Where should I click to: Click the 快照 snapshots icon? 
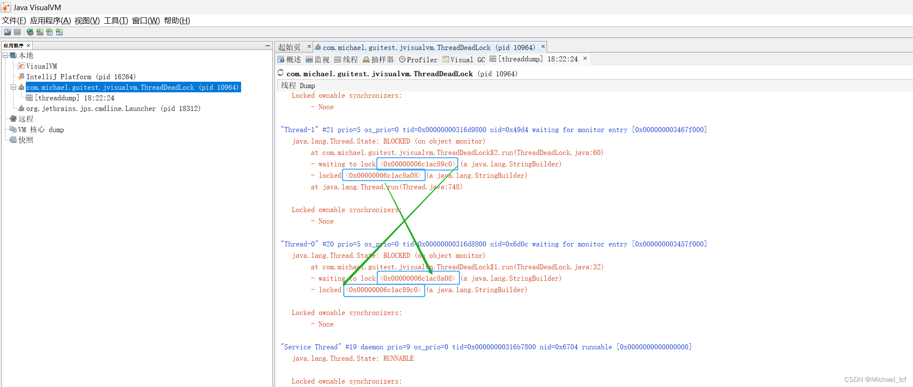click(13, 140)
